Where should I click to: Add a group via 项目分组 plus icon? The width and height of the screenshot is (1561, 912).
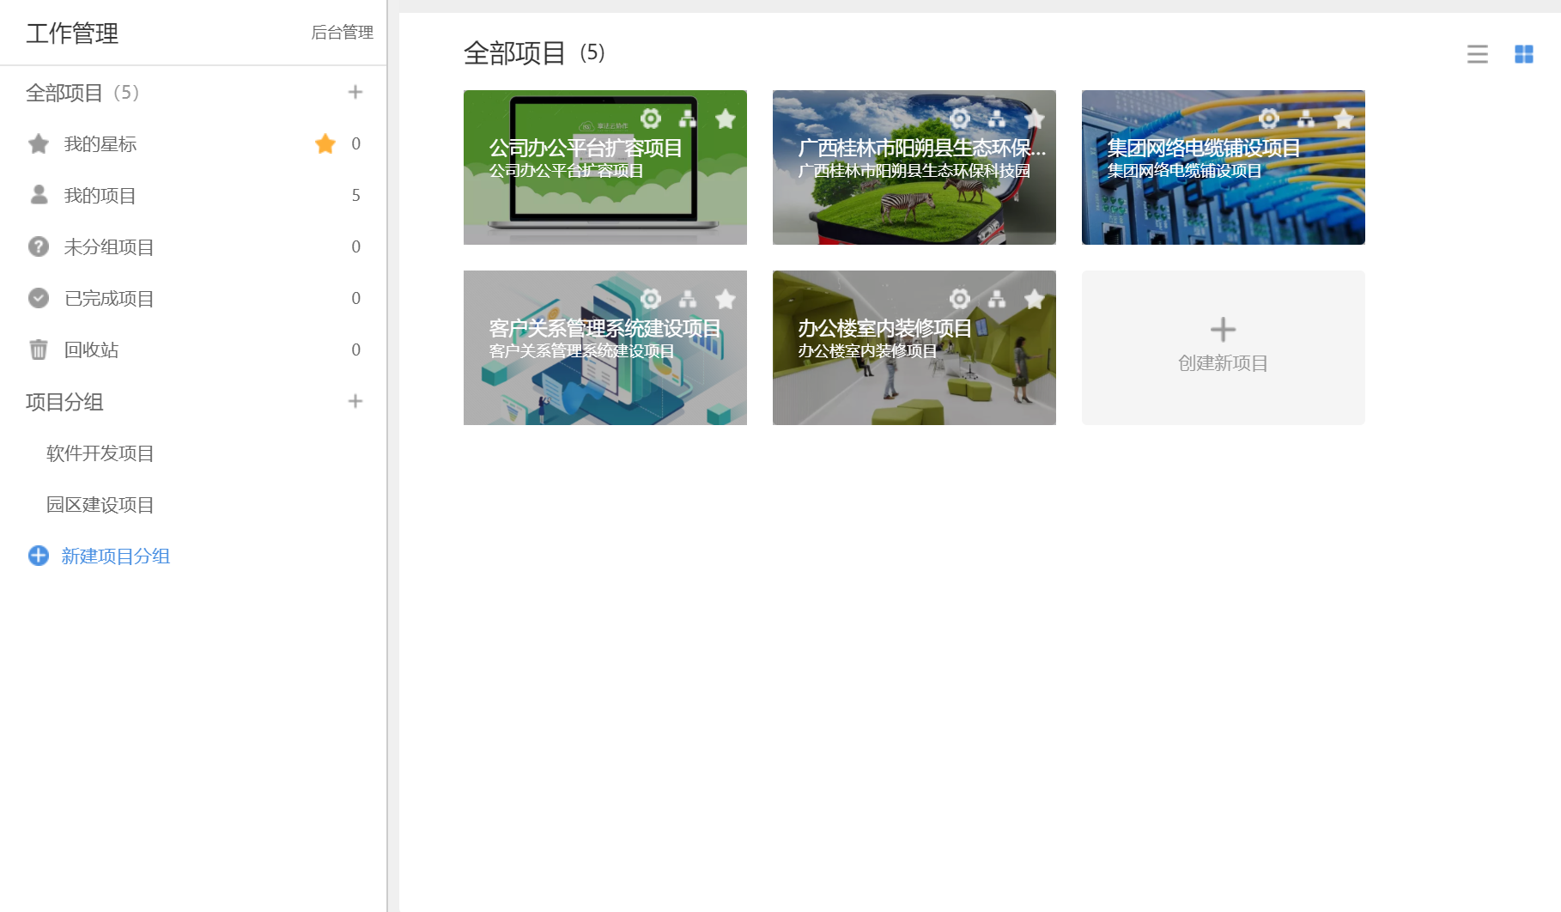pos(355,401)
